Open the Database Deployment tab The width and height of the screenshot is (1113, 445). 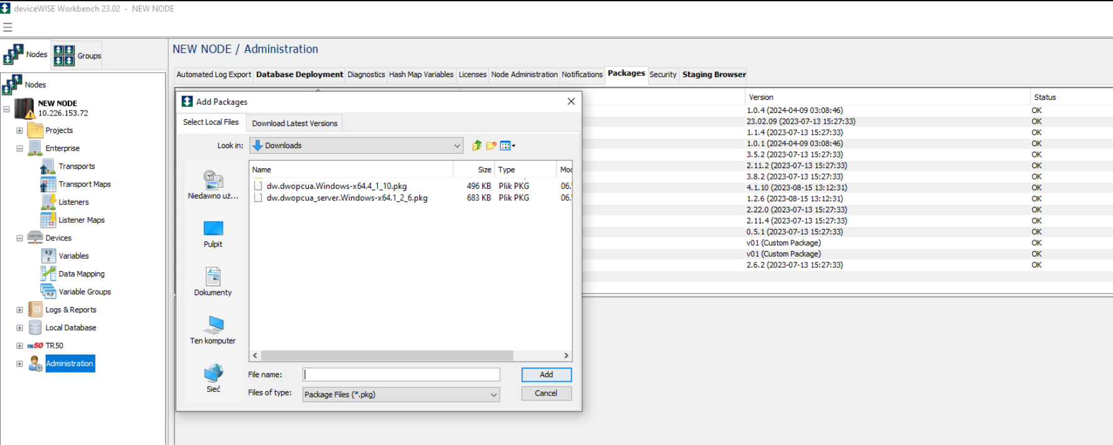point(299,75)
